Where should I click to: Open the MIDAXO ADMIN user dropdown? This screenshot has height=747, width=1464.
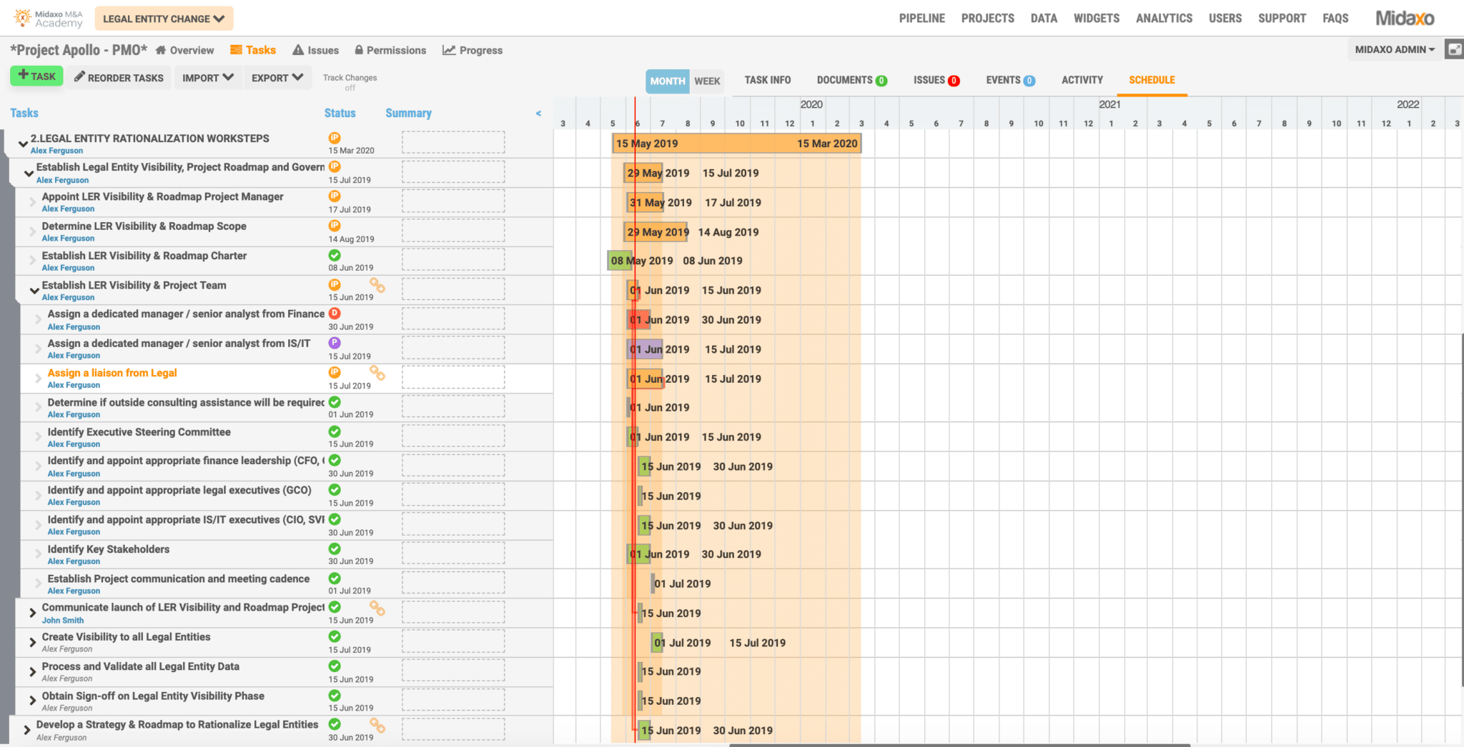1395,49
